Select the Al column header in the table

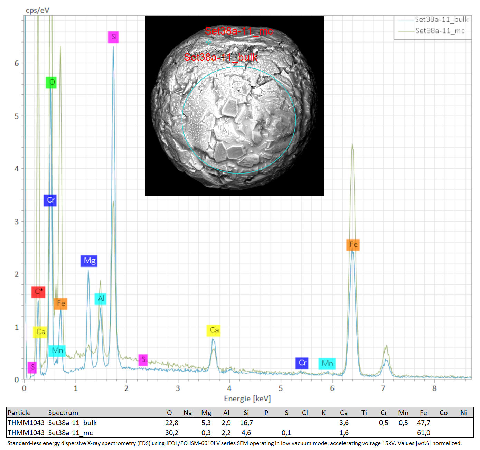coord(226,413)
